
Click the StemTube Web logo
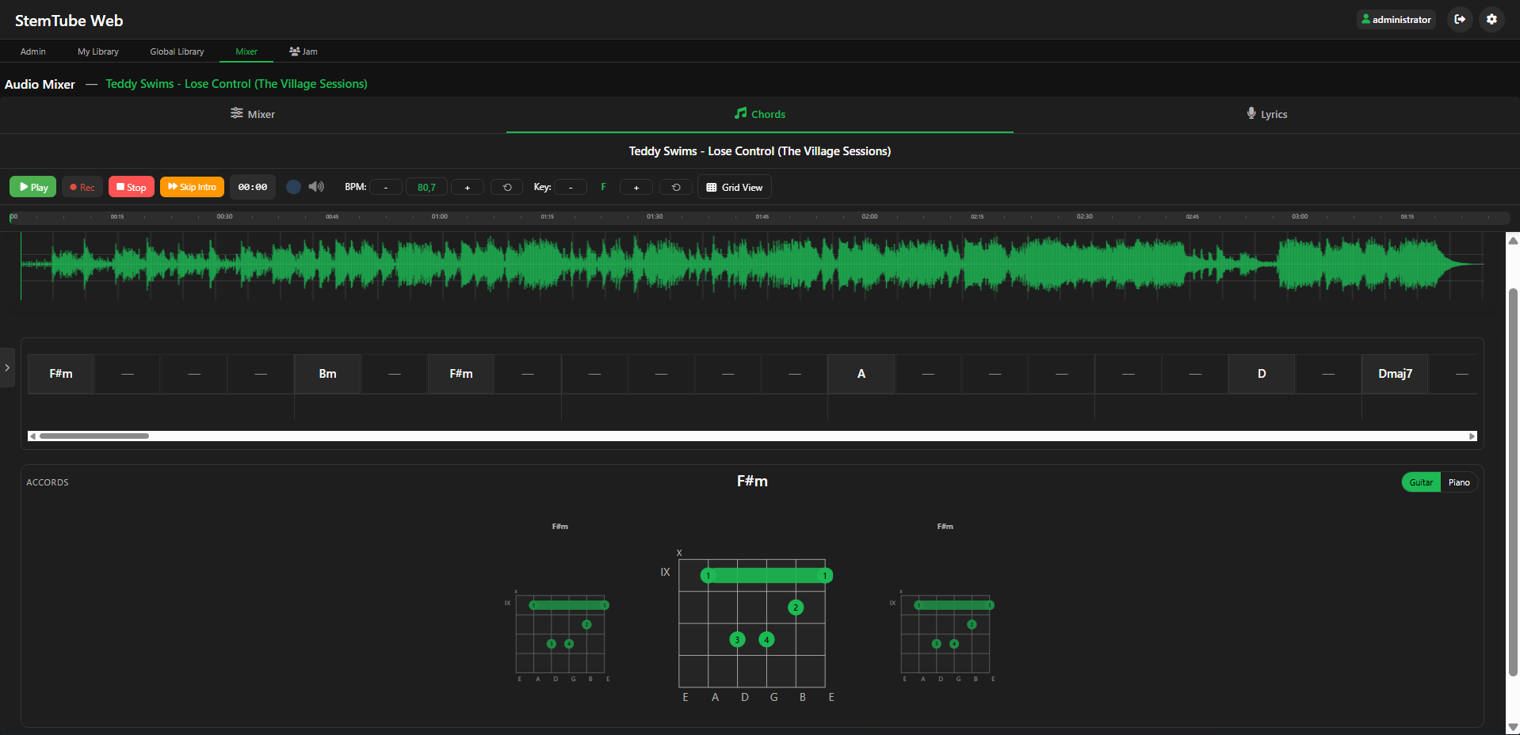pyautogui.click(x=69, y=21)
